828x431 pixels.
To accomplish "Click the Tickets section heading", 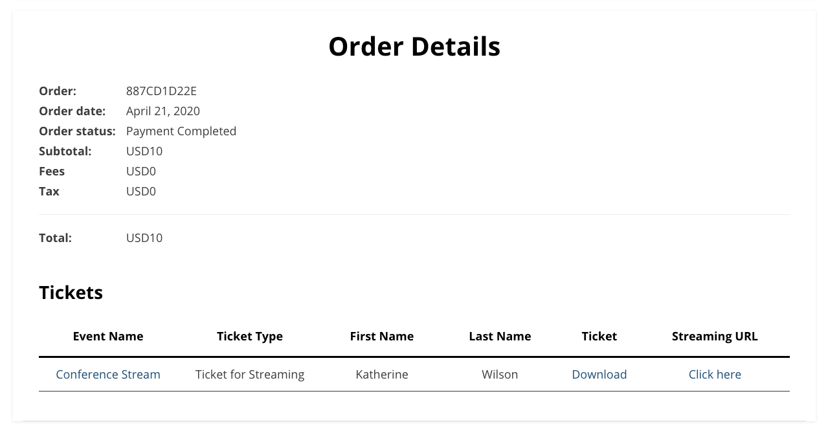I will click(71, 293).
